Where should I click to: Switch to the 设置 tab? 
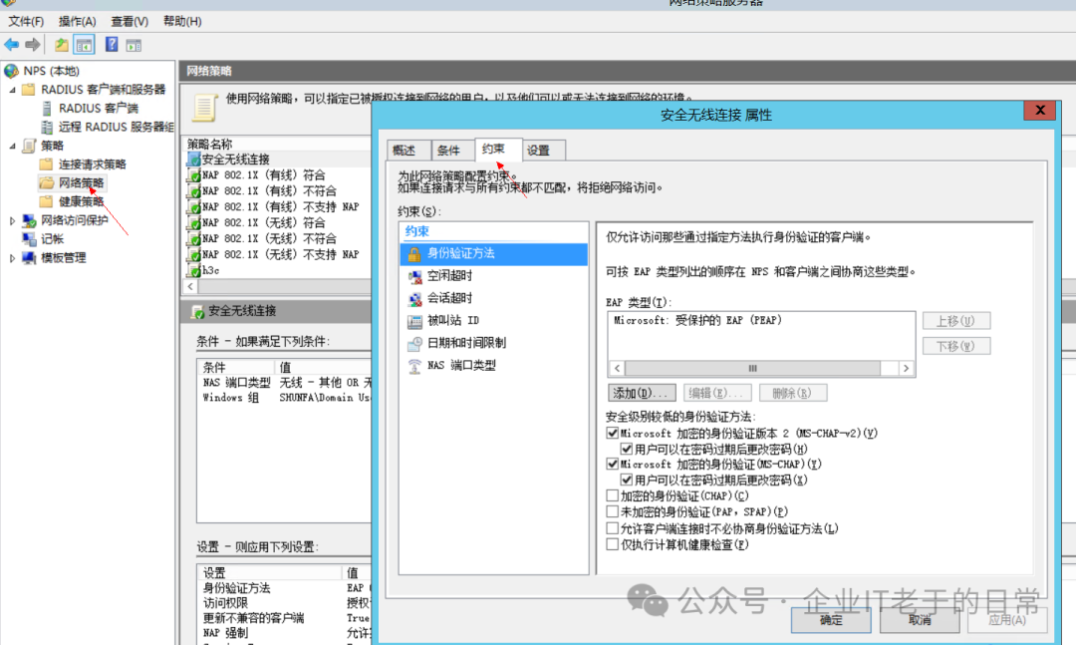point(542,151)
